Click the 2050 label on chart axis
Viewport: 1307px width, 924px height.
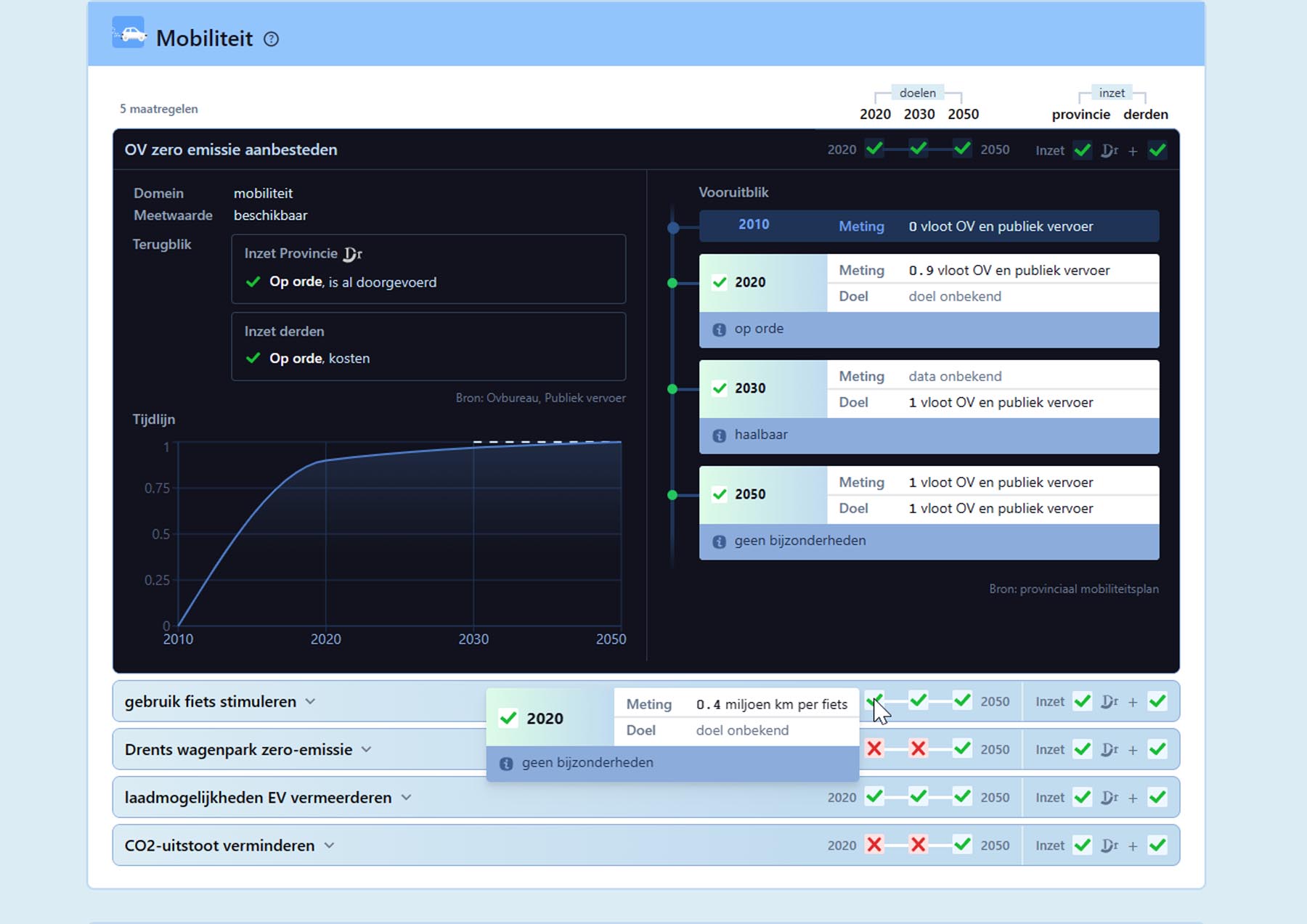point(610,639)
